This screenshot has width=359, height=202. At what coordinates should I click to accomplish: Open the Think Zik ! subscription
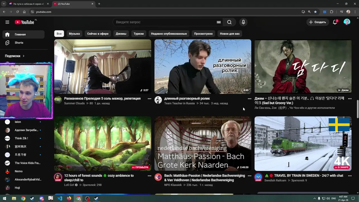[24, 138]
